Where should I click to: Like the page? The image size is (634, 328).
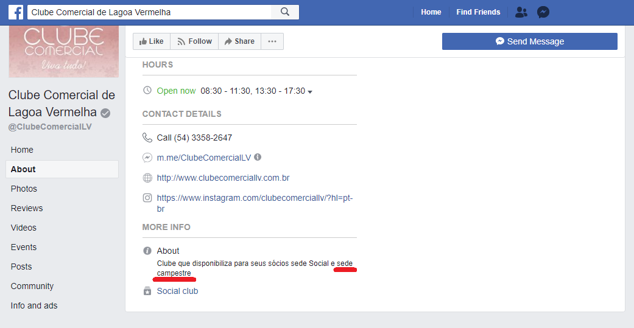(151, 41)
